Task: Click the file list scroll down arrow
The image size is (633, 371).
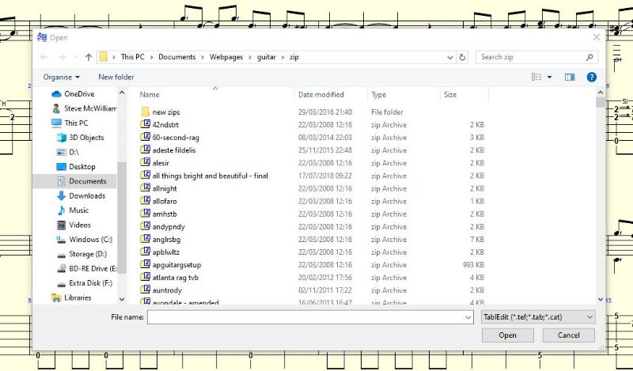Action: [x=601, y=299]
